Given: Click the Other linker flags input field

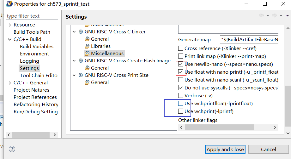Looking at the screenshot, I should [249, 120].
